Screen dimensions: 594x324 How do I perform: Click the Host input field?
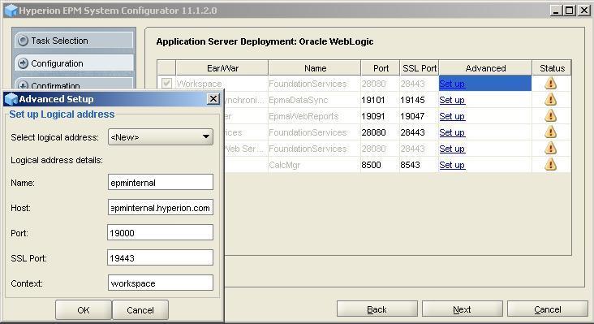161,208
